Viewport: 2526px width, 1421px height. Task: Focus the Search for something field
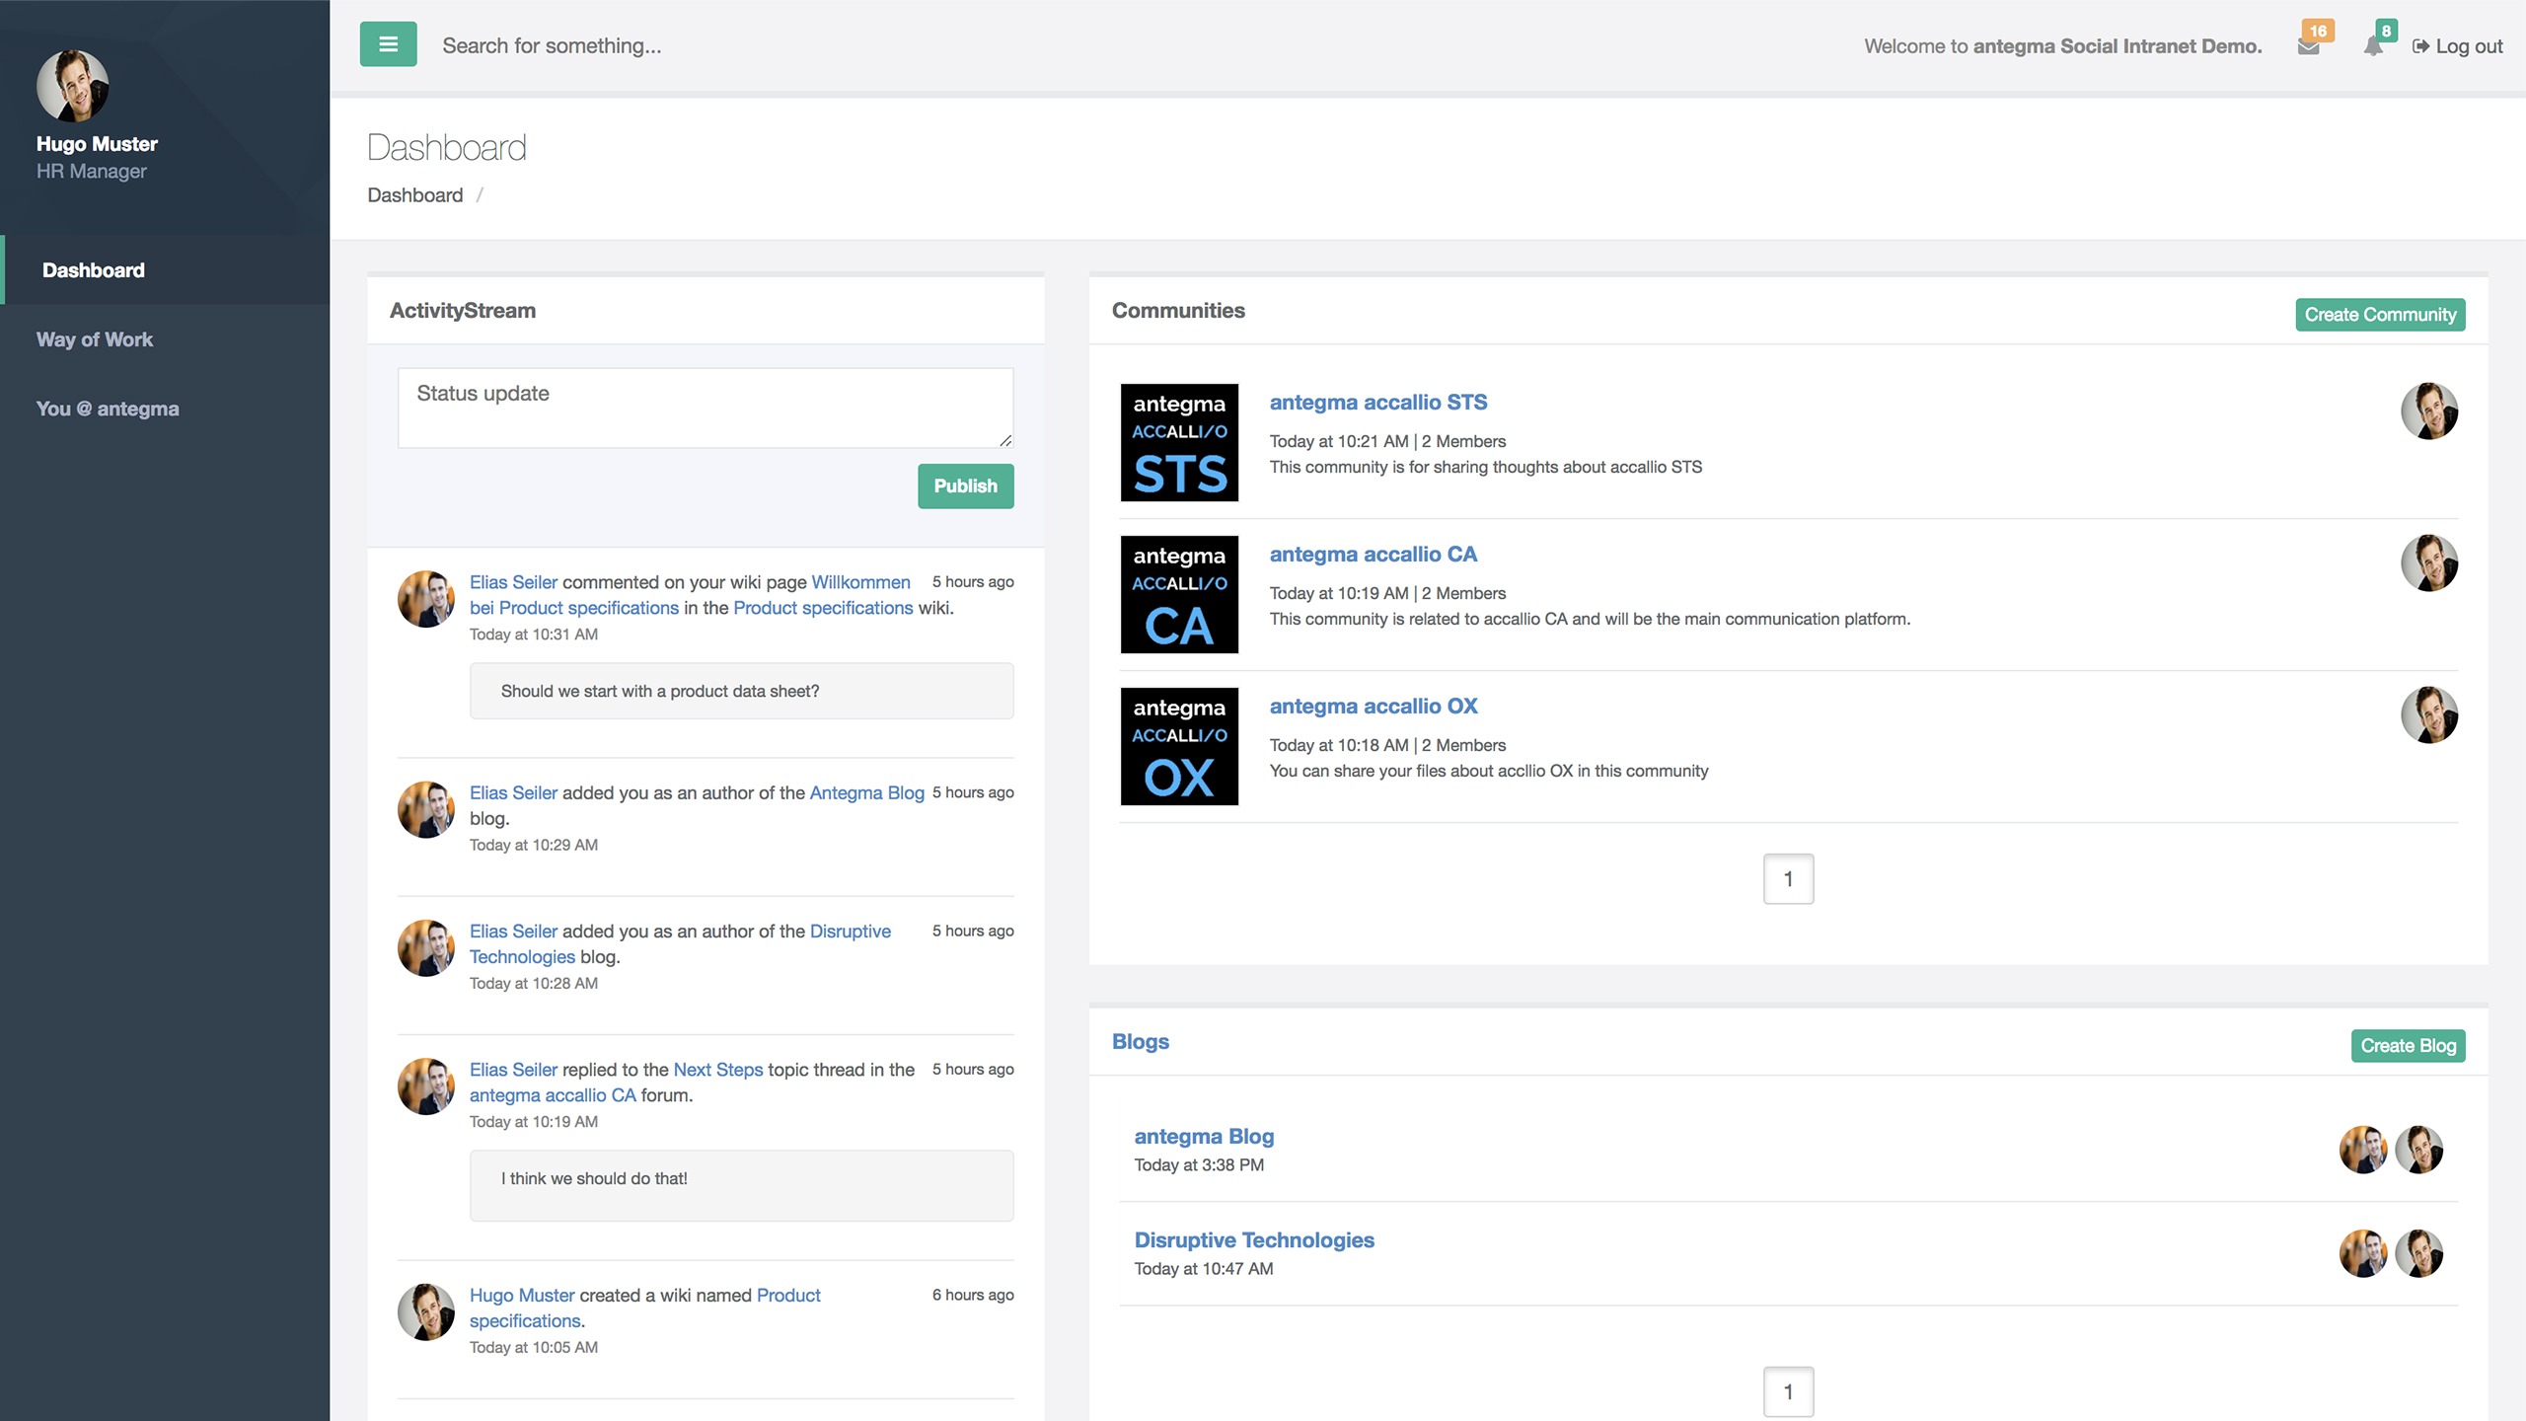click(x=553, y=45)
